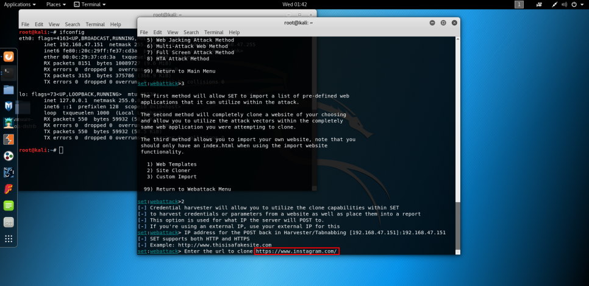Open Terminal menu in front terminal window
589x286 pixels.
(214, 32)
